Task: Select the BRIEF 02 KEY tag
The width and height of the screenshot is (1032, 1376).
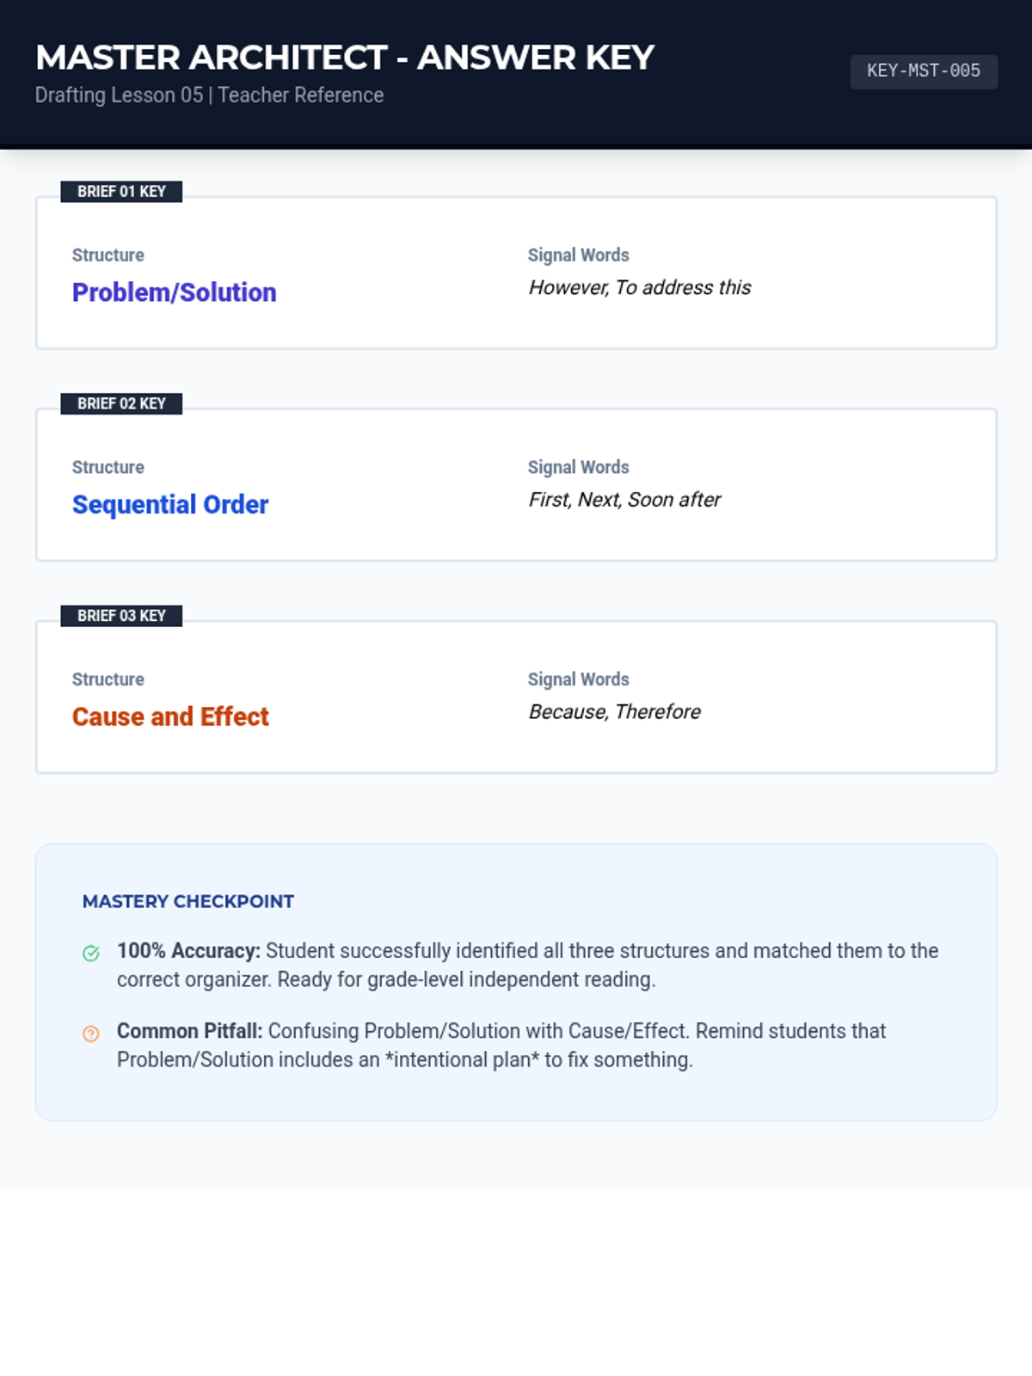Action: pos(121,404)
